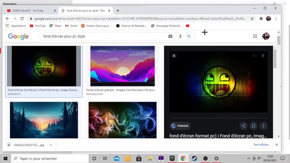
Task: Open the favorisxp.com source link
Action: coord(94,94)
